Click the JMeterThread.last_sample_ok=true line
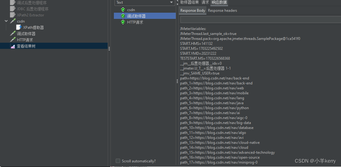 point(208,34)
